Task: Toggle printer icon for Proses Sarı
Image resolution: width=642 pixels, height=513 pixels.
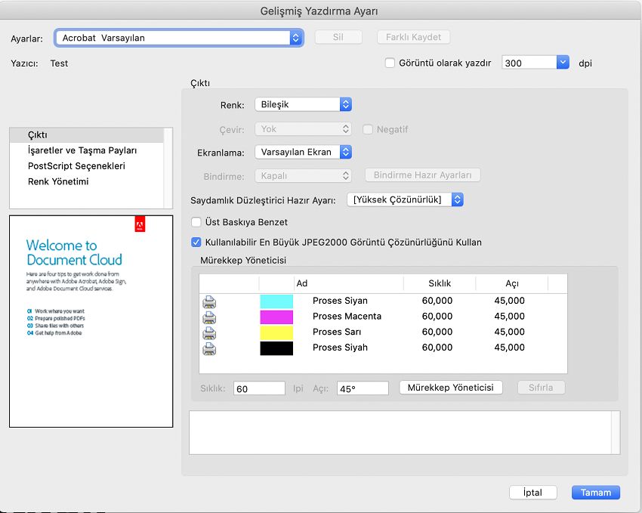Action: (209, 333)
